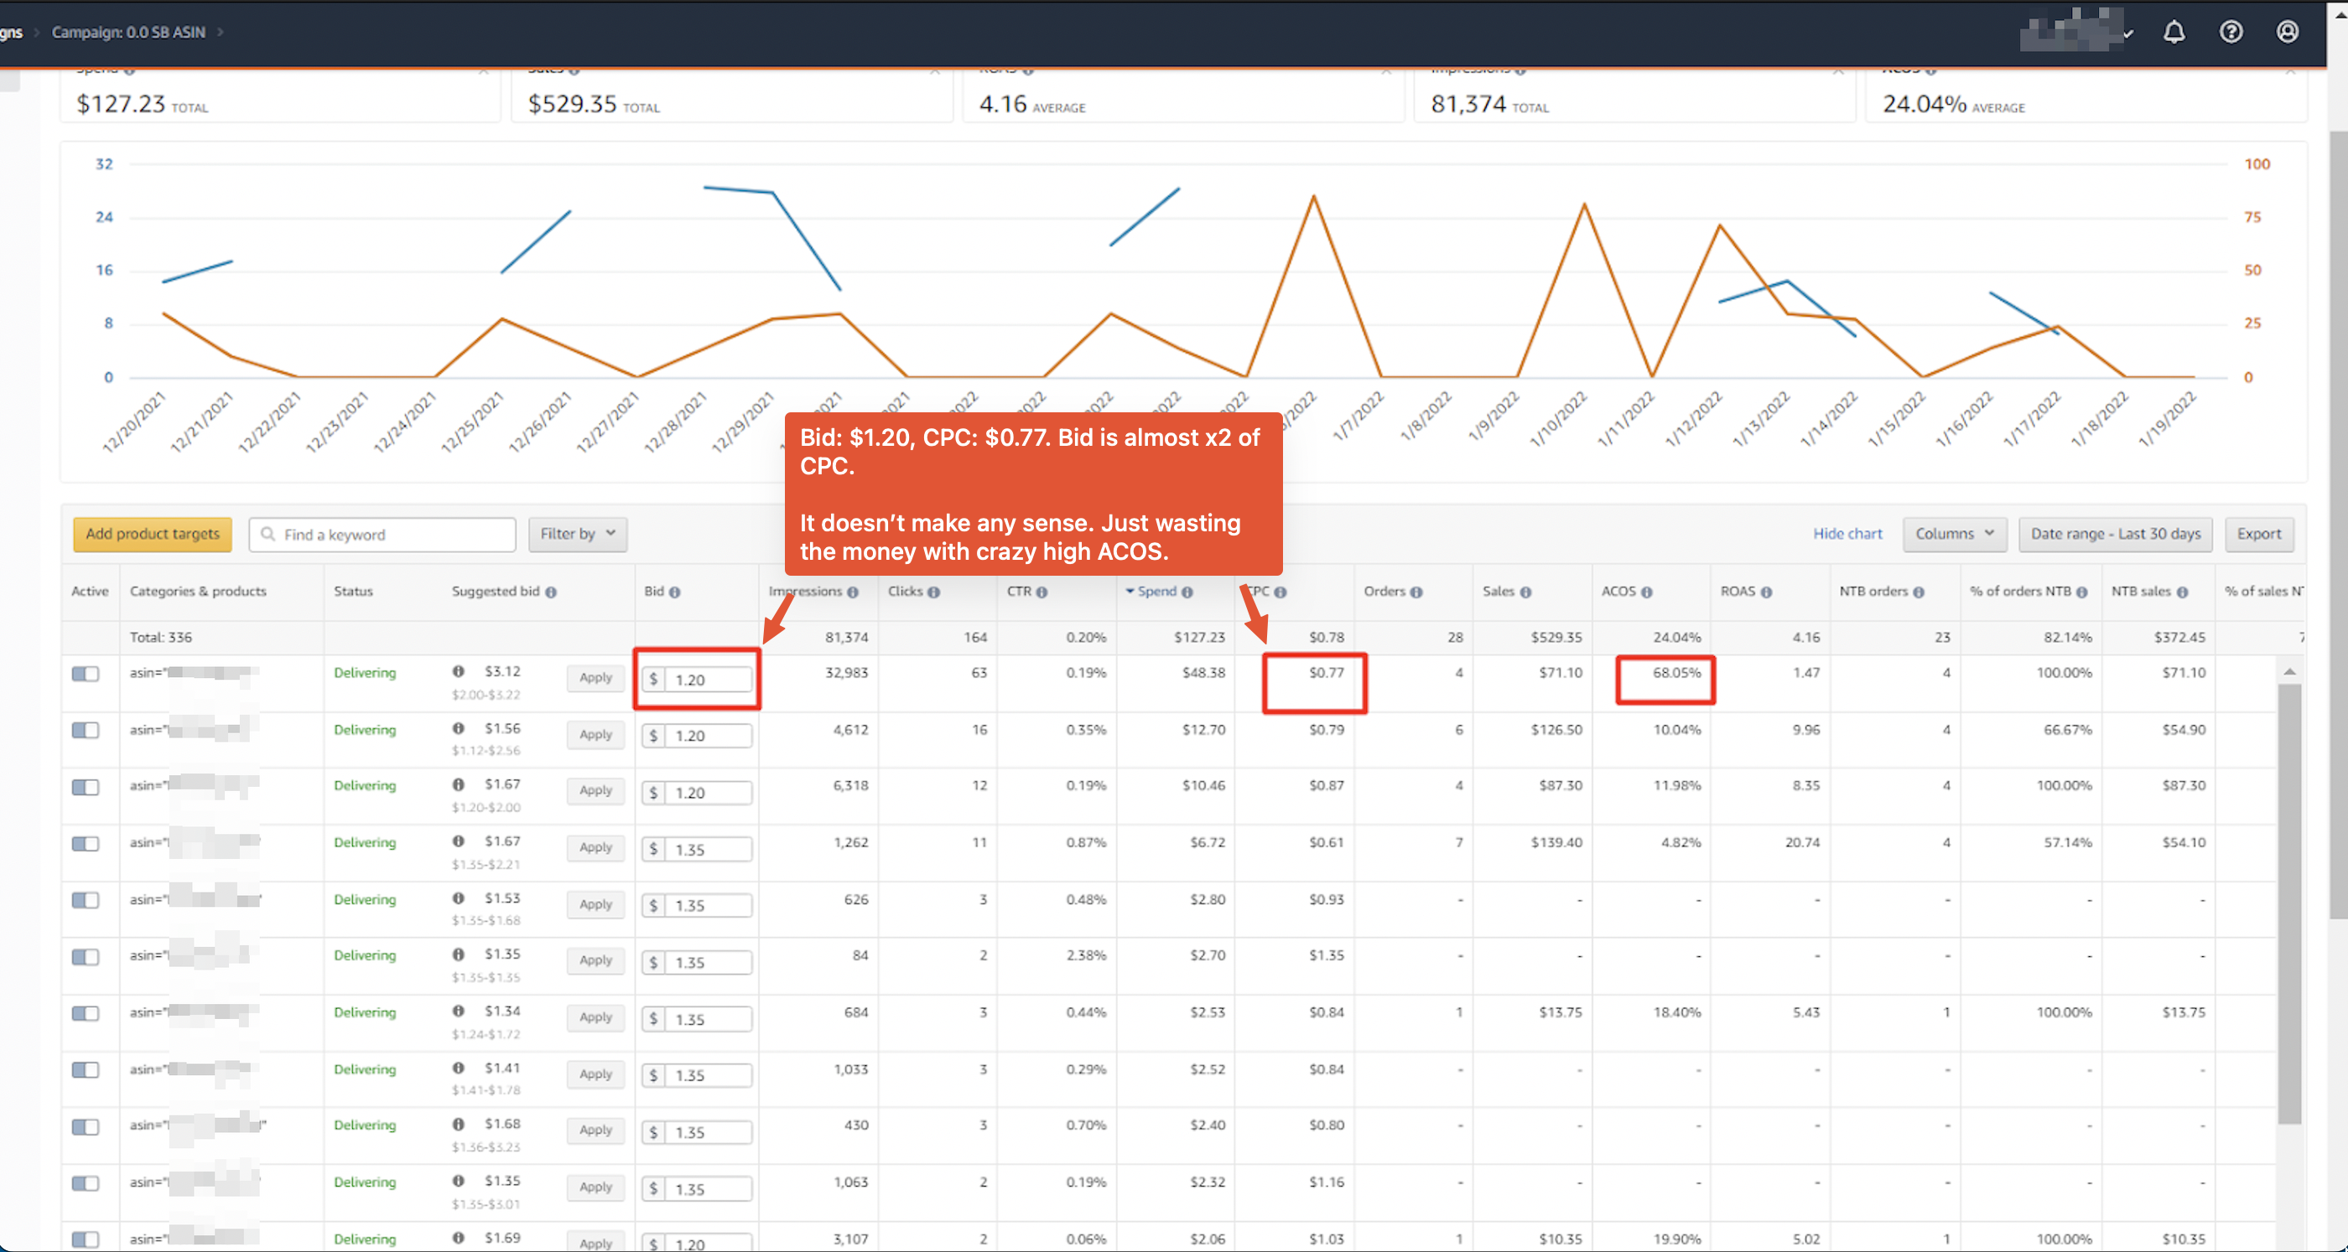
Task: Click the Hide chart button
Action: 1850,534
